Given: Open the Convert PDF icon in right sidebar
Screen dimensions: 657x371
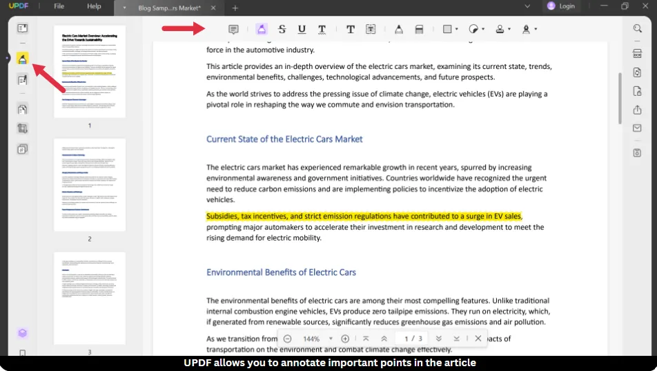Looking at the screenshot, I should point(637,72).
